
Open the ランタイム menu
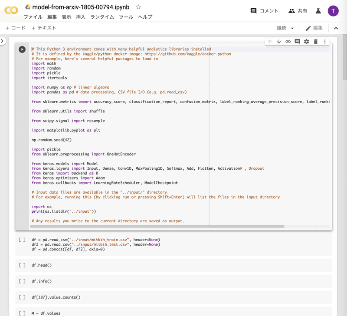pos(102,17)
